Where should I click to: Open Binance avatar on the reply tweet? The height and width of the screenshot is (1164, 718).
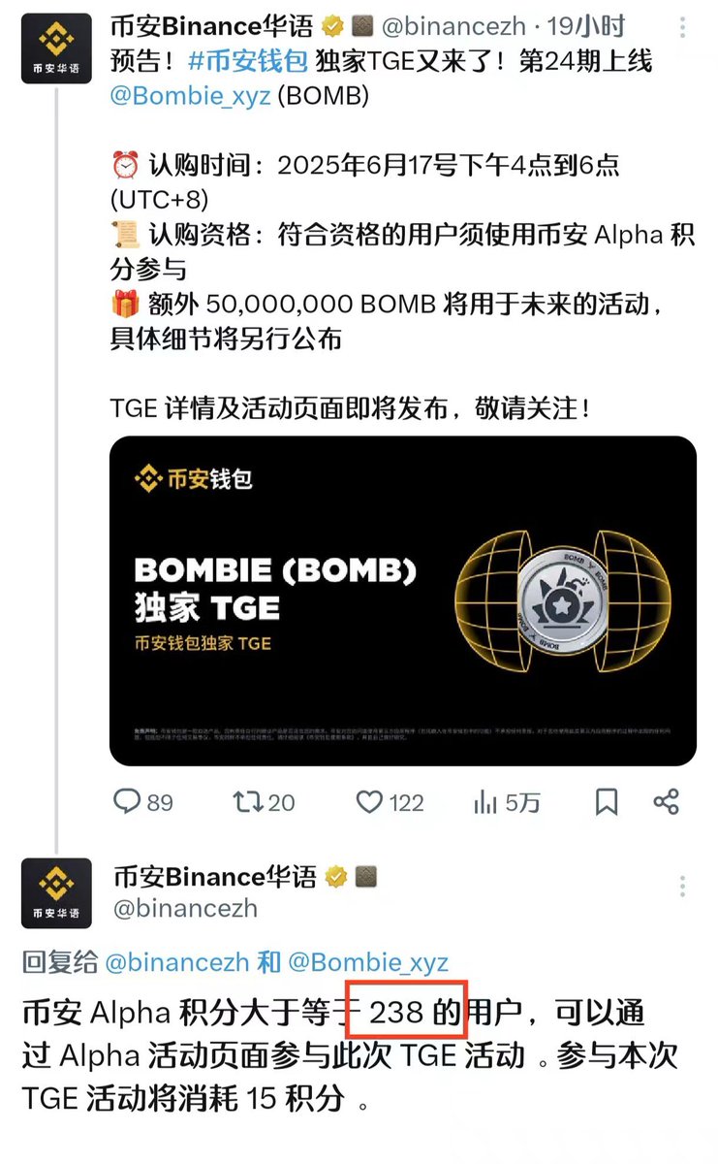click(x=56, y=892)
